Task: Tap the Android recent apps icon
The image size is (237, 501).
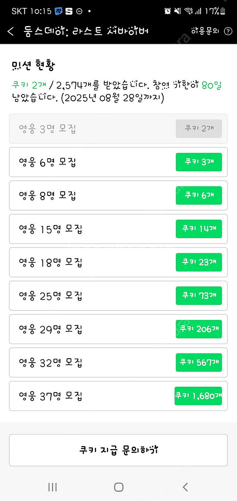Action: click(52, 487)
